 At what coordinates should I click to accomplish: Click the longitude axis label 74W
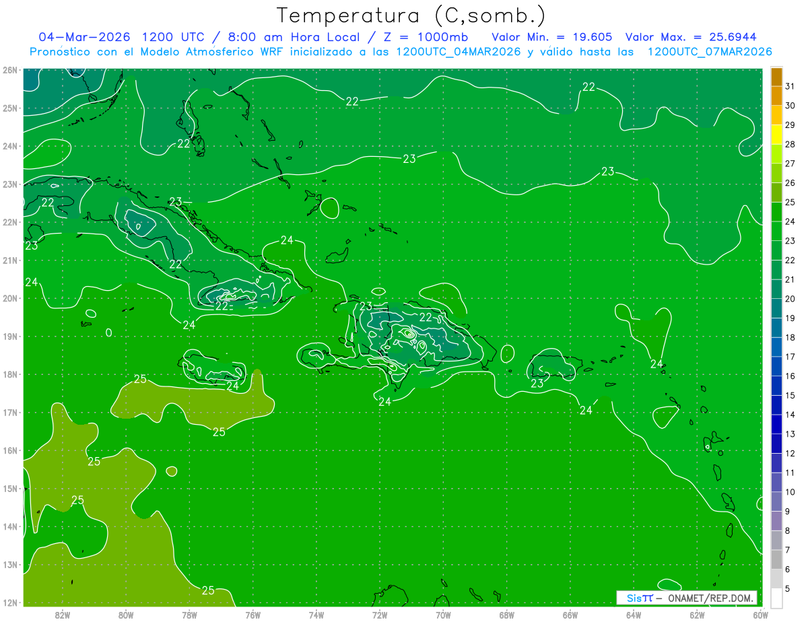coord(316,615)
